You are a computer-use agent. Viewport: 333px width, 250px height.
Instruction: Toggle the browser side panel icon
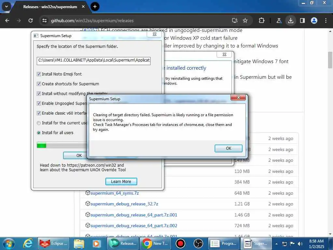pyautogui.click(x=302, y=21)
